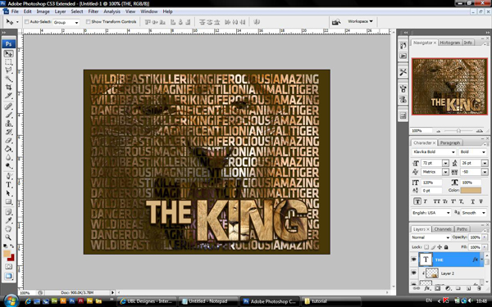Switch to the Histogram tab
The image size is (492, 307).
click(450, 43)
